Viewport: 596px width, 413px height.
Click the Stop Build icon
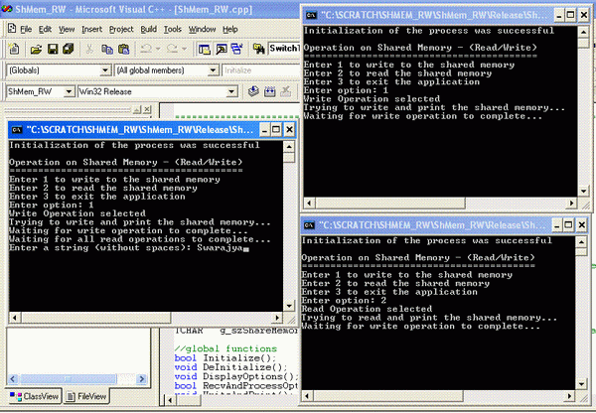click(286, 91)
